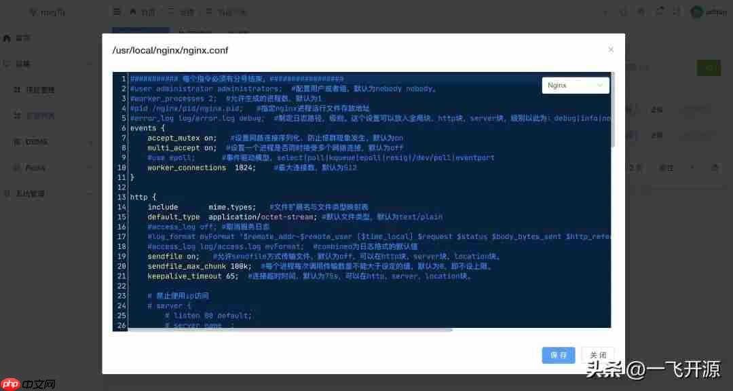Save nginx.conf with the 保存 button
Viewport: 733px width, 391px height.
coord(558,355)
